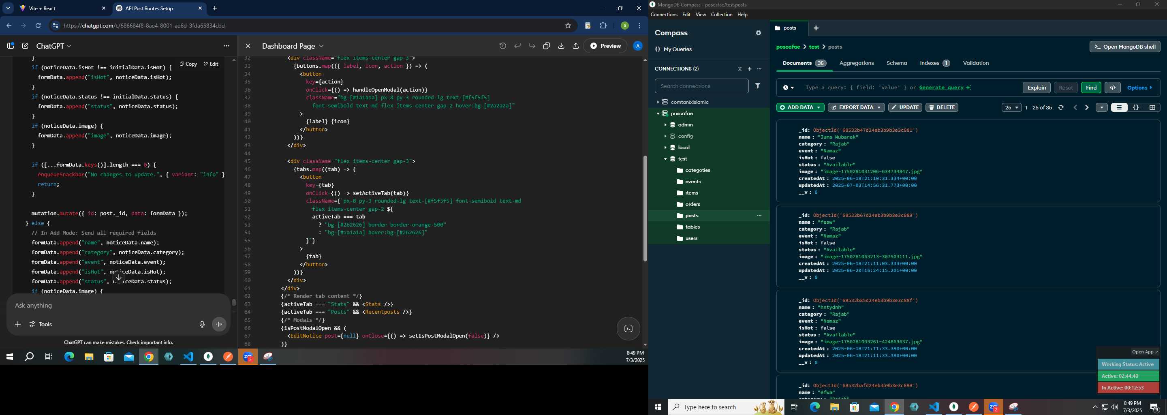Focus the Ask anything message box

[118, 306]
